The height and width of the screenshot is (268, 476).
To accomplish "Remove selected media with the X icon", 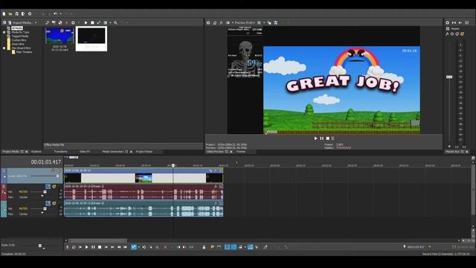I will tap(67, 22).
